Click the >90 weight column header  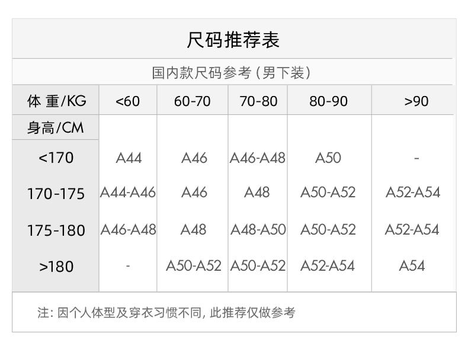pyautogui.click(x=416, y=101)
